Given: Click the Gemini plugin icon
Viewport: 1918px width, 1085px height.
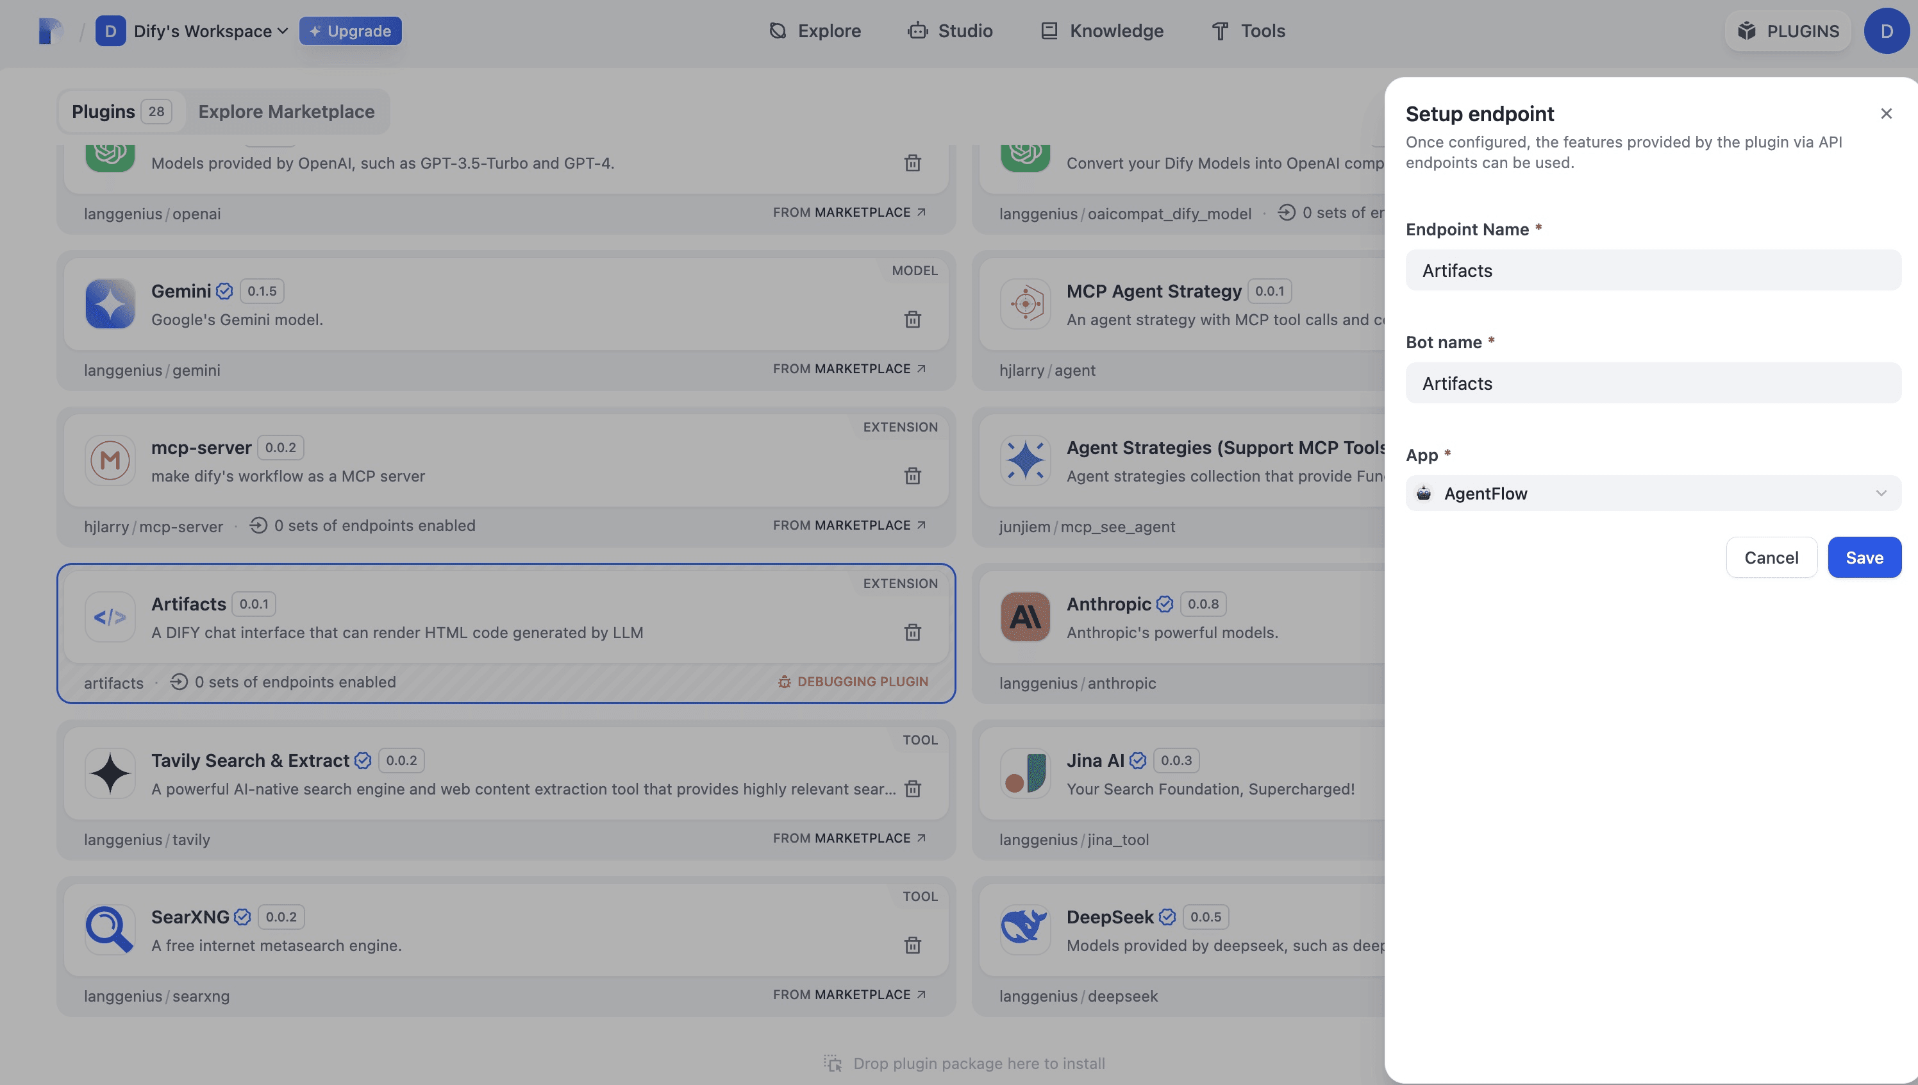Looking at the screenshot, I should 110,304.
